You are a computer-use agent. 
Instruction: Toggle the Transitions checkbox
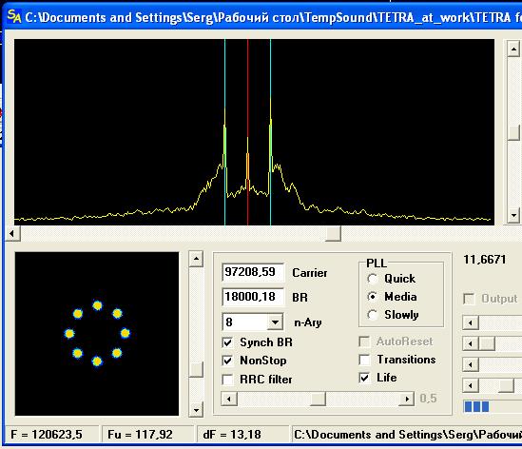tap(364, 360)
